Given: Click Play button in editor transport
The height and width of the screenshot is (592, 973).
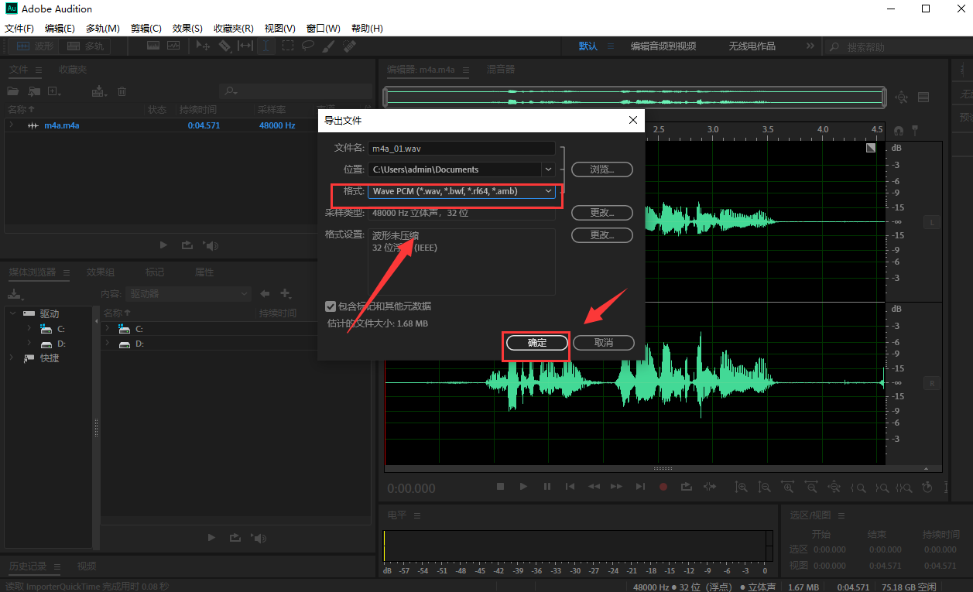Looking at the screenshot, I should [524, 487].
